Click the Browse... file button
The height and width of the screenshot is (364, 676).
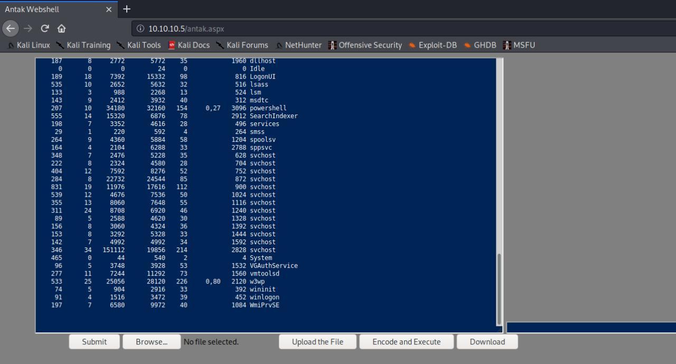pos(152,342)
